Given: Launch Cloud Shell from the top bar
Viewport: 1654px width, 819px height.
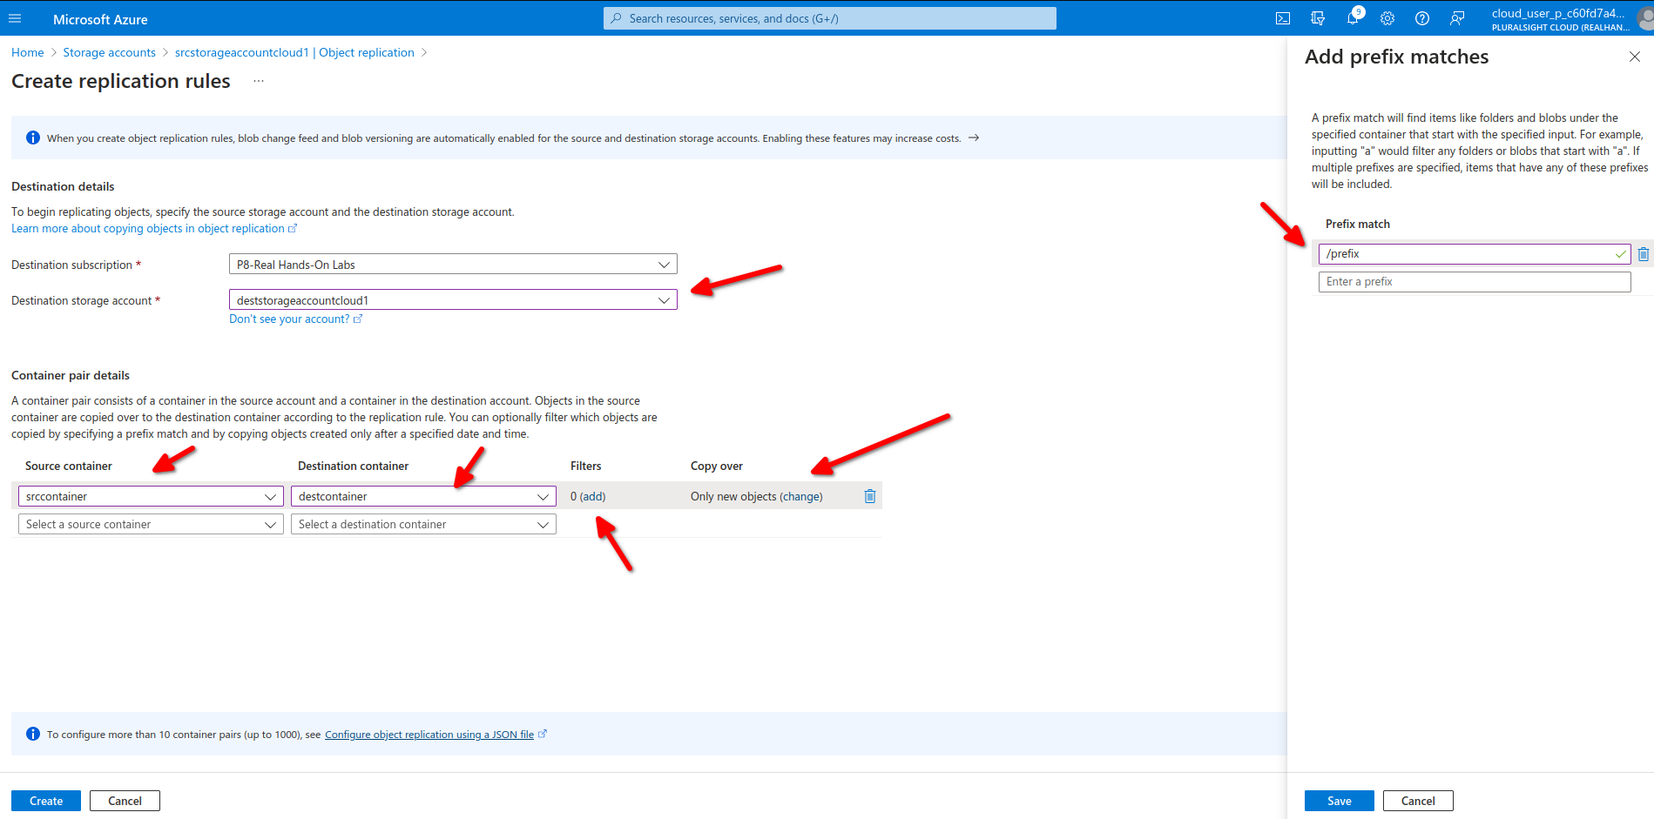Looking at the screenshot, I should pyautogui.click(x=1283, y=18).
